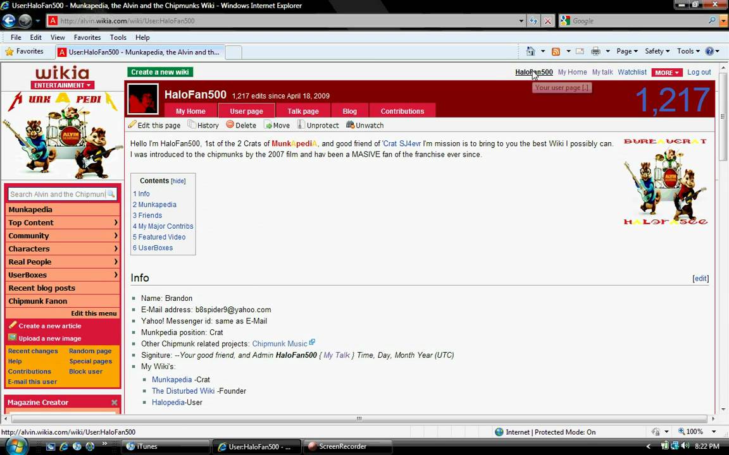Refresh the page with the refresh icon
Image resolution: width=729 pixels, height=455 pixels.
(x=533, y=21)
